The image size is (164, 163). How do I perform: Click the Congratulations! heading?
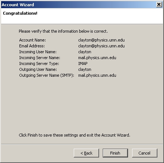20,13
